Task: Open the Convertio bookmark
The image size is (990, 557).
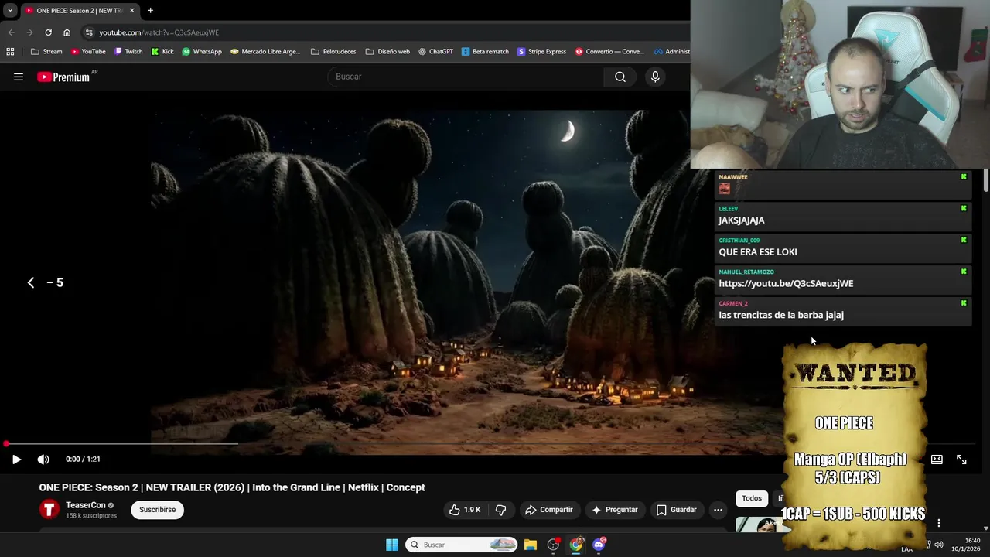Action: [x=609, y=52]
